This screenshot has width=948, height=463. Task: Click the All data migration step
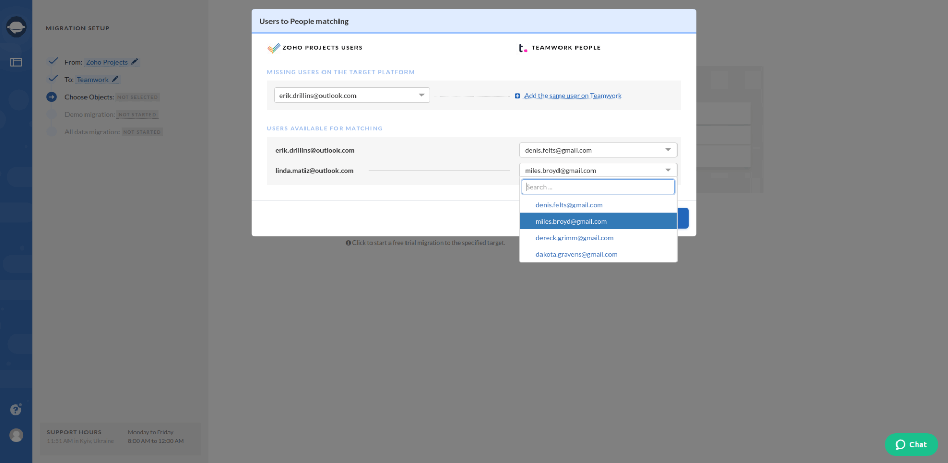tap(92, 132)
